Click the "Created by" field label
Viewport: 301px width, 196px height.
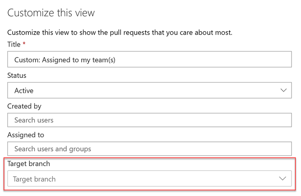(24, 106)
